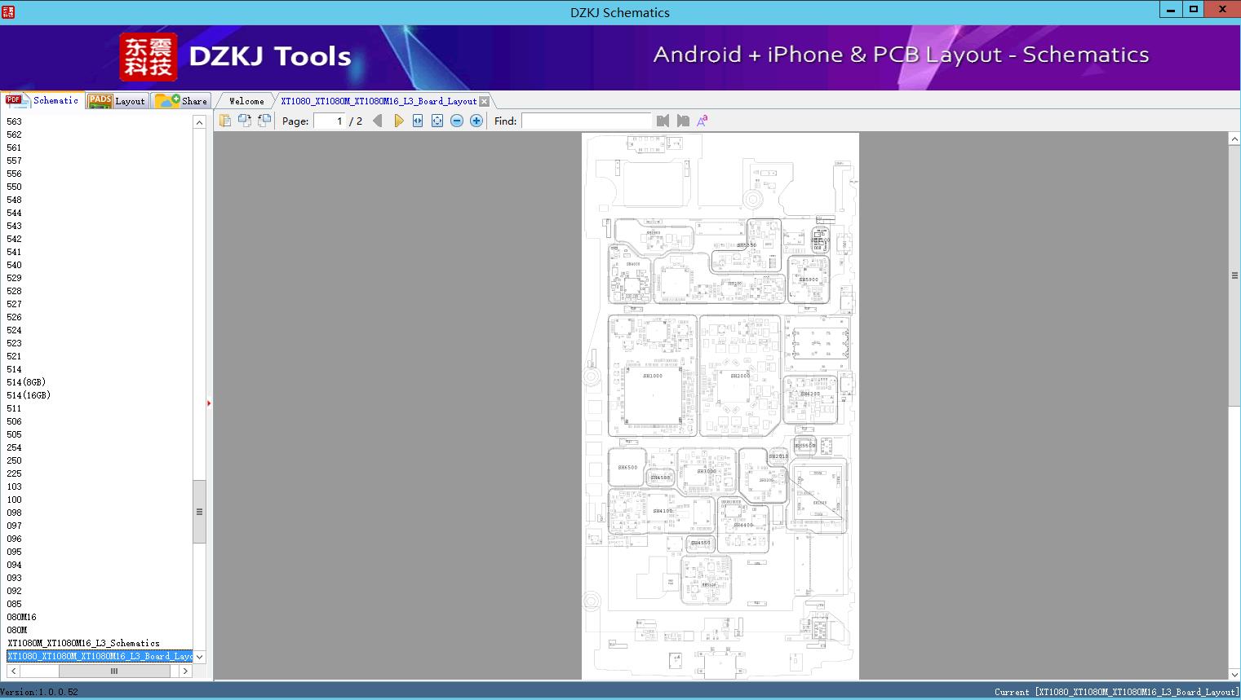Switch to the Layout tab
The height and width of the screenshot is (700, 1241).
[x=117, y=101]
